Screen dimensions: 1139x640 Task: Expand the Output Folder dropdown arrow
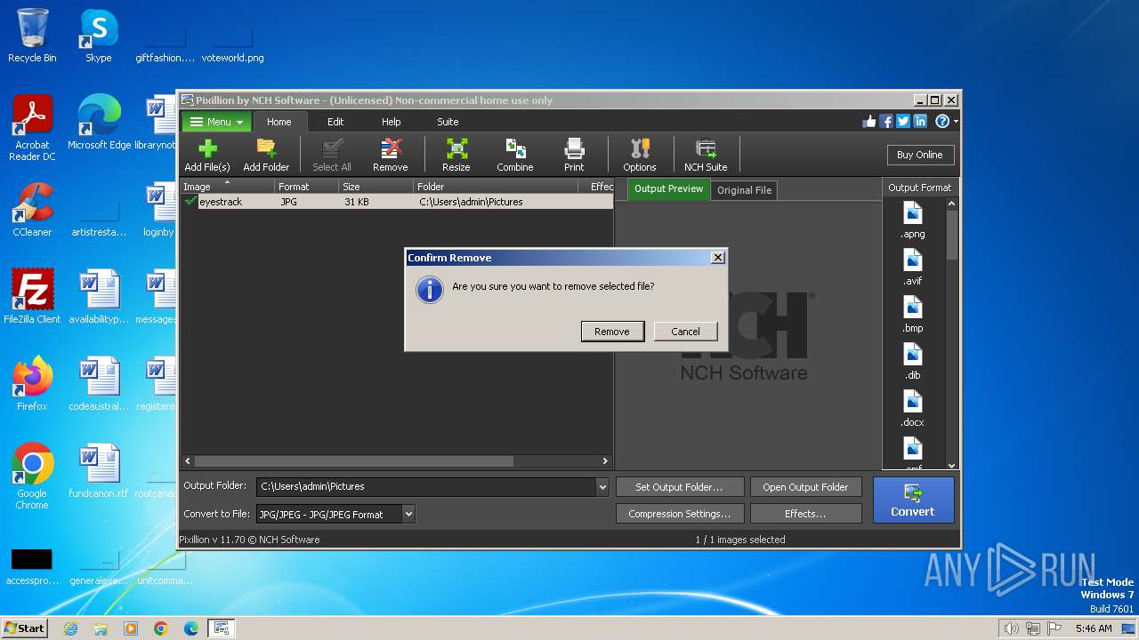click(x=602, y=487)
